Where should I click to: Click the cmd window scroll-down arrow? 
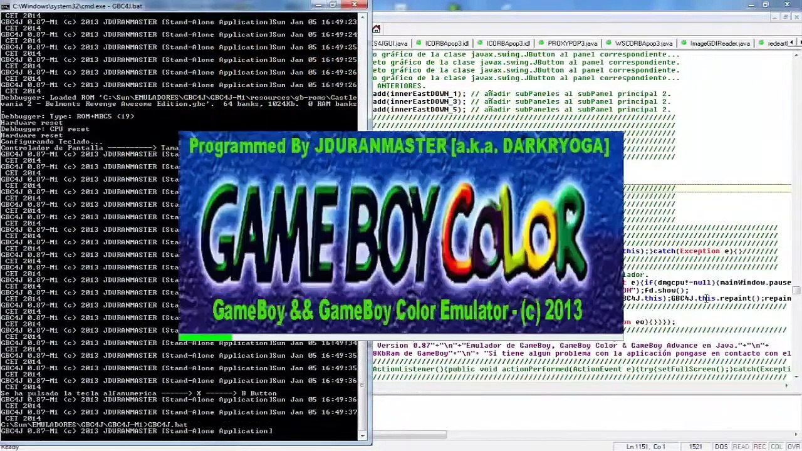(x=363, y=435)
